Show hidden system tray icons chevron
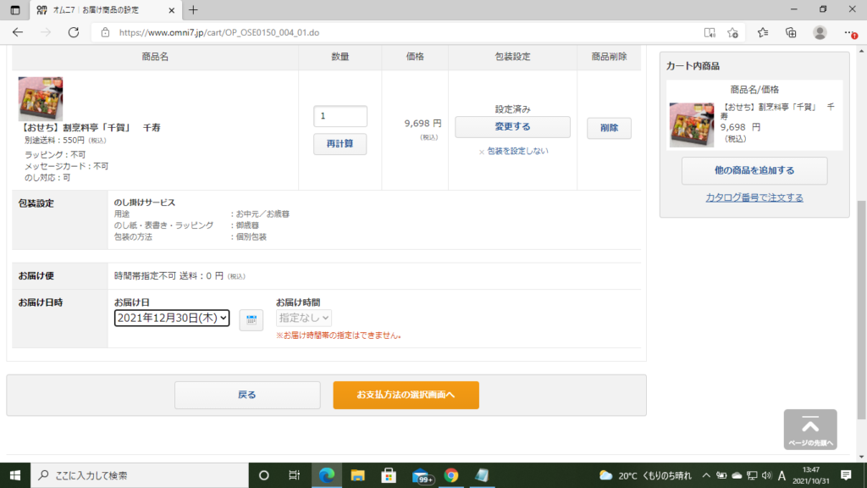Image resolution: width=867 pixels, height=488 pixels. click(x=706, y=475)
